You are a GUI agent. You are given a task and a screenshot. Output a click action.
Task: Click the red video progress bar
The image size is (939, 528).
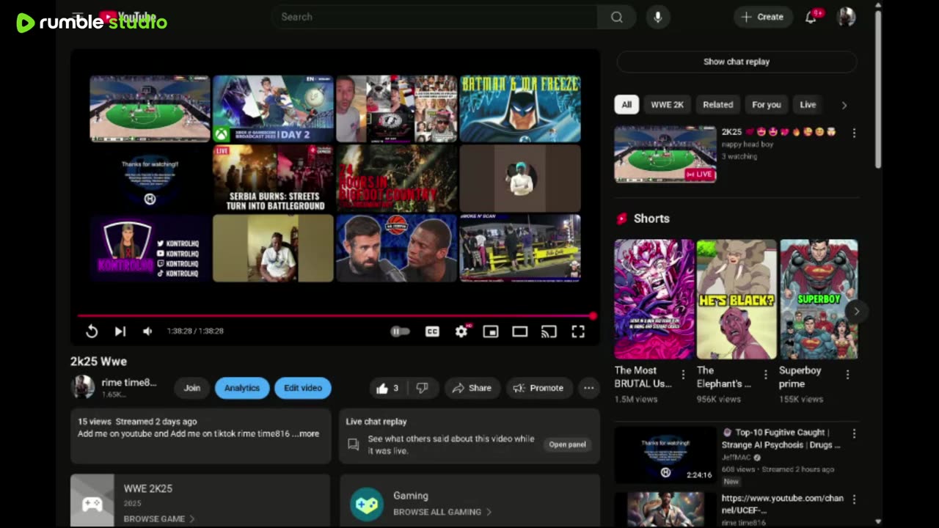coord(335,316)
